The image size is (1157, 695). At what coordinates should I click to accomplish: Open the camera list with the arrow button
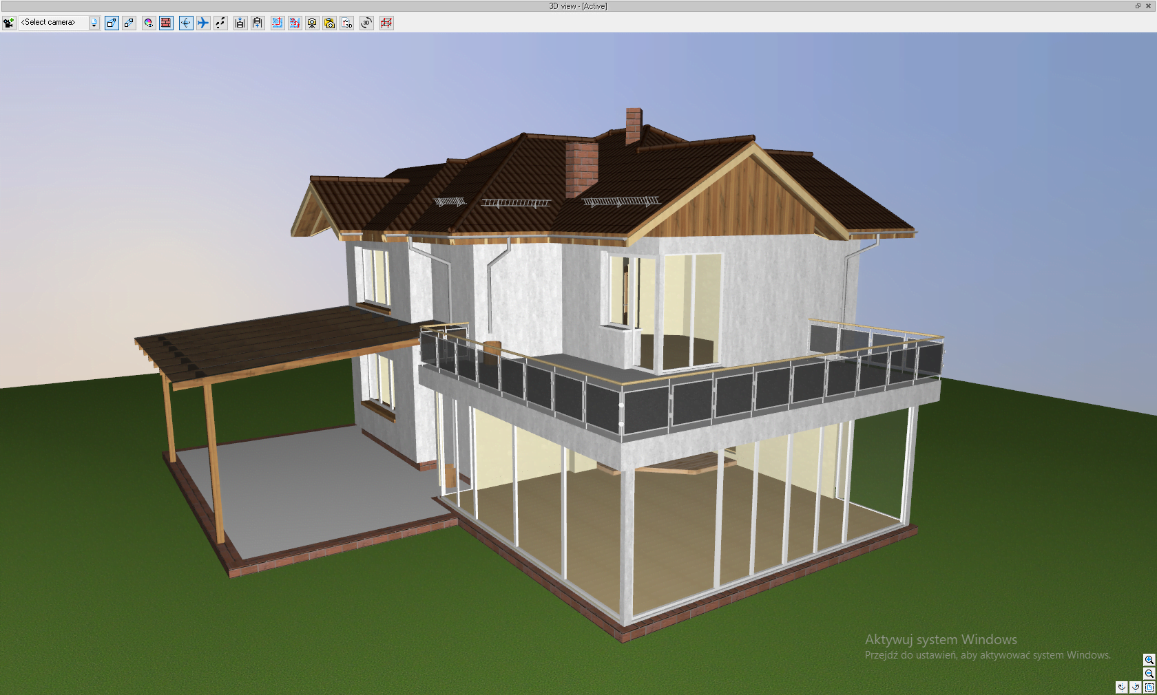[x=94, y=23]
